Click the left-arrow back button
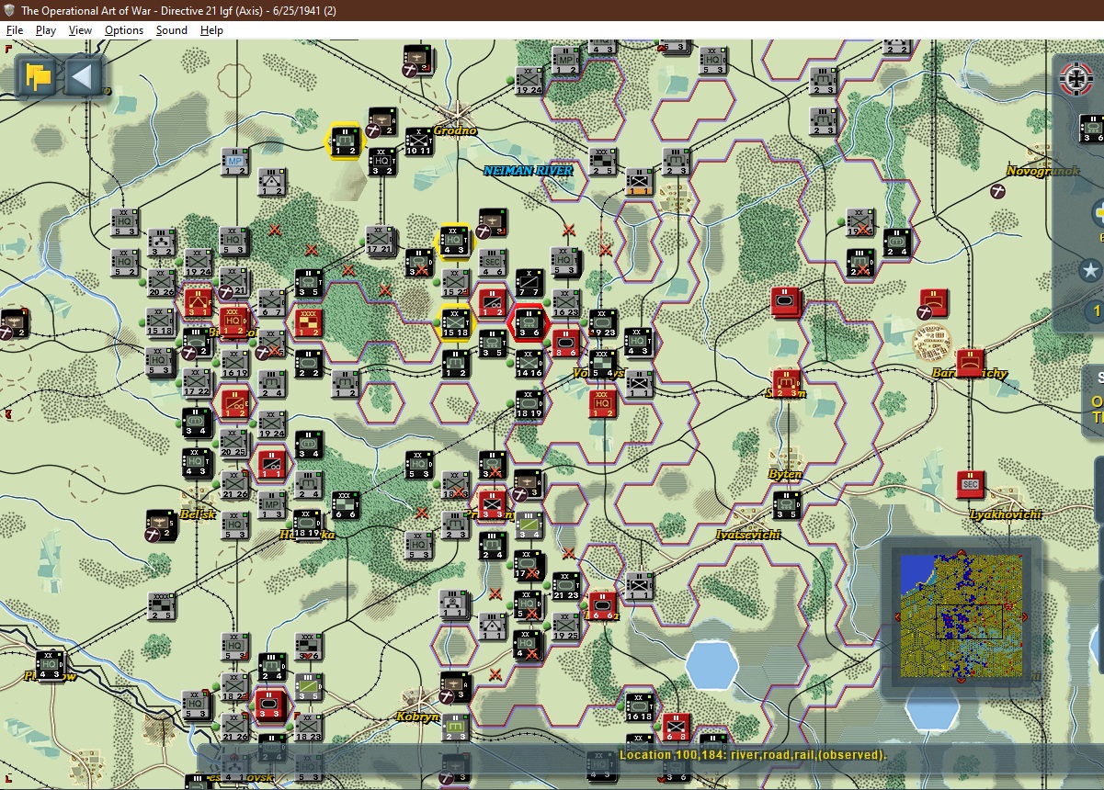The image size is (1104, 790). 82,76
